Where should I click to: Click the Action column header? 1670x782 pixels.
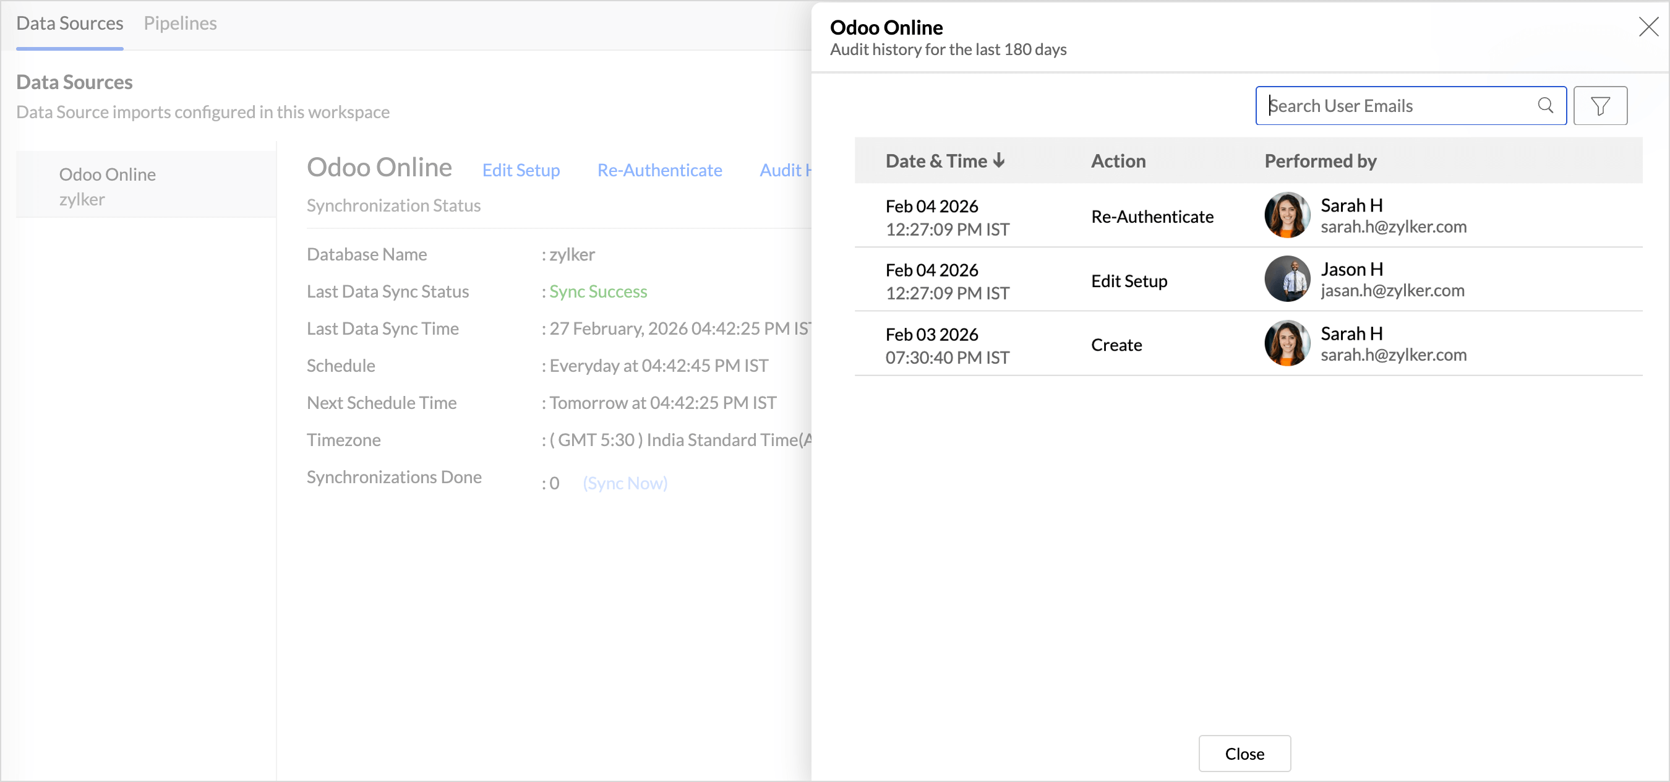coord(1118,161)
